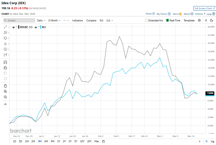The height and width of the screenshot is (145, 216).
Task: Collapse the left drawing toolbar
Action: [5, 104]
